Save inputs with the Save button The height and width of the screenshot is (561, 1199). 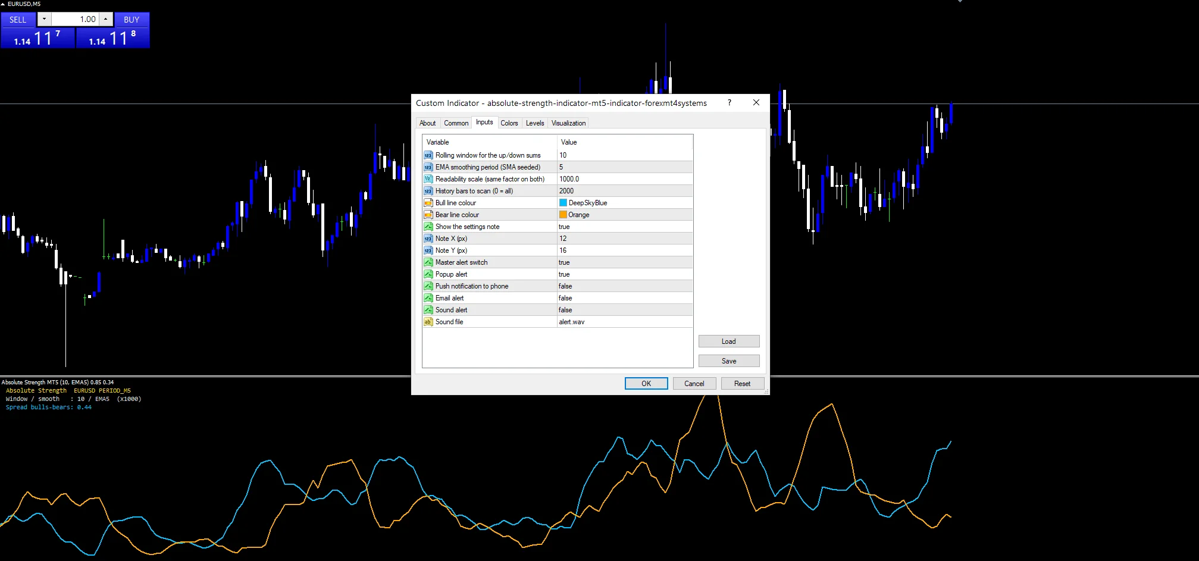tap(728, 361)
